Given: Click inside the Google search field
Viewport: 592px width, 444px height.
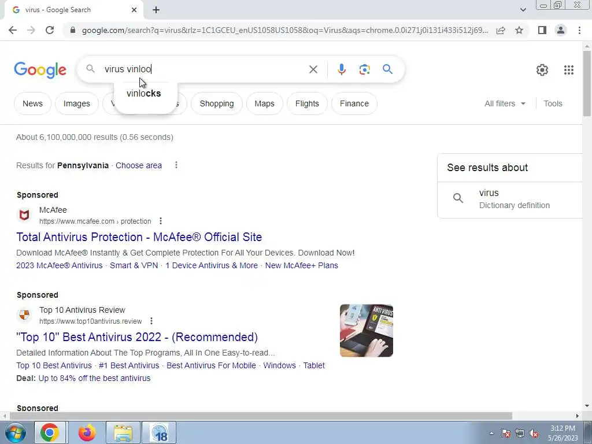Looking at the screenshot, I should tap(204, 69).
